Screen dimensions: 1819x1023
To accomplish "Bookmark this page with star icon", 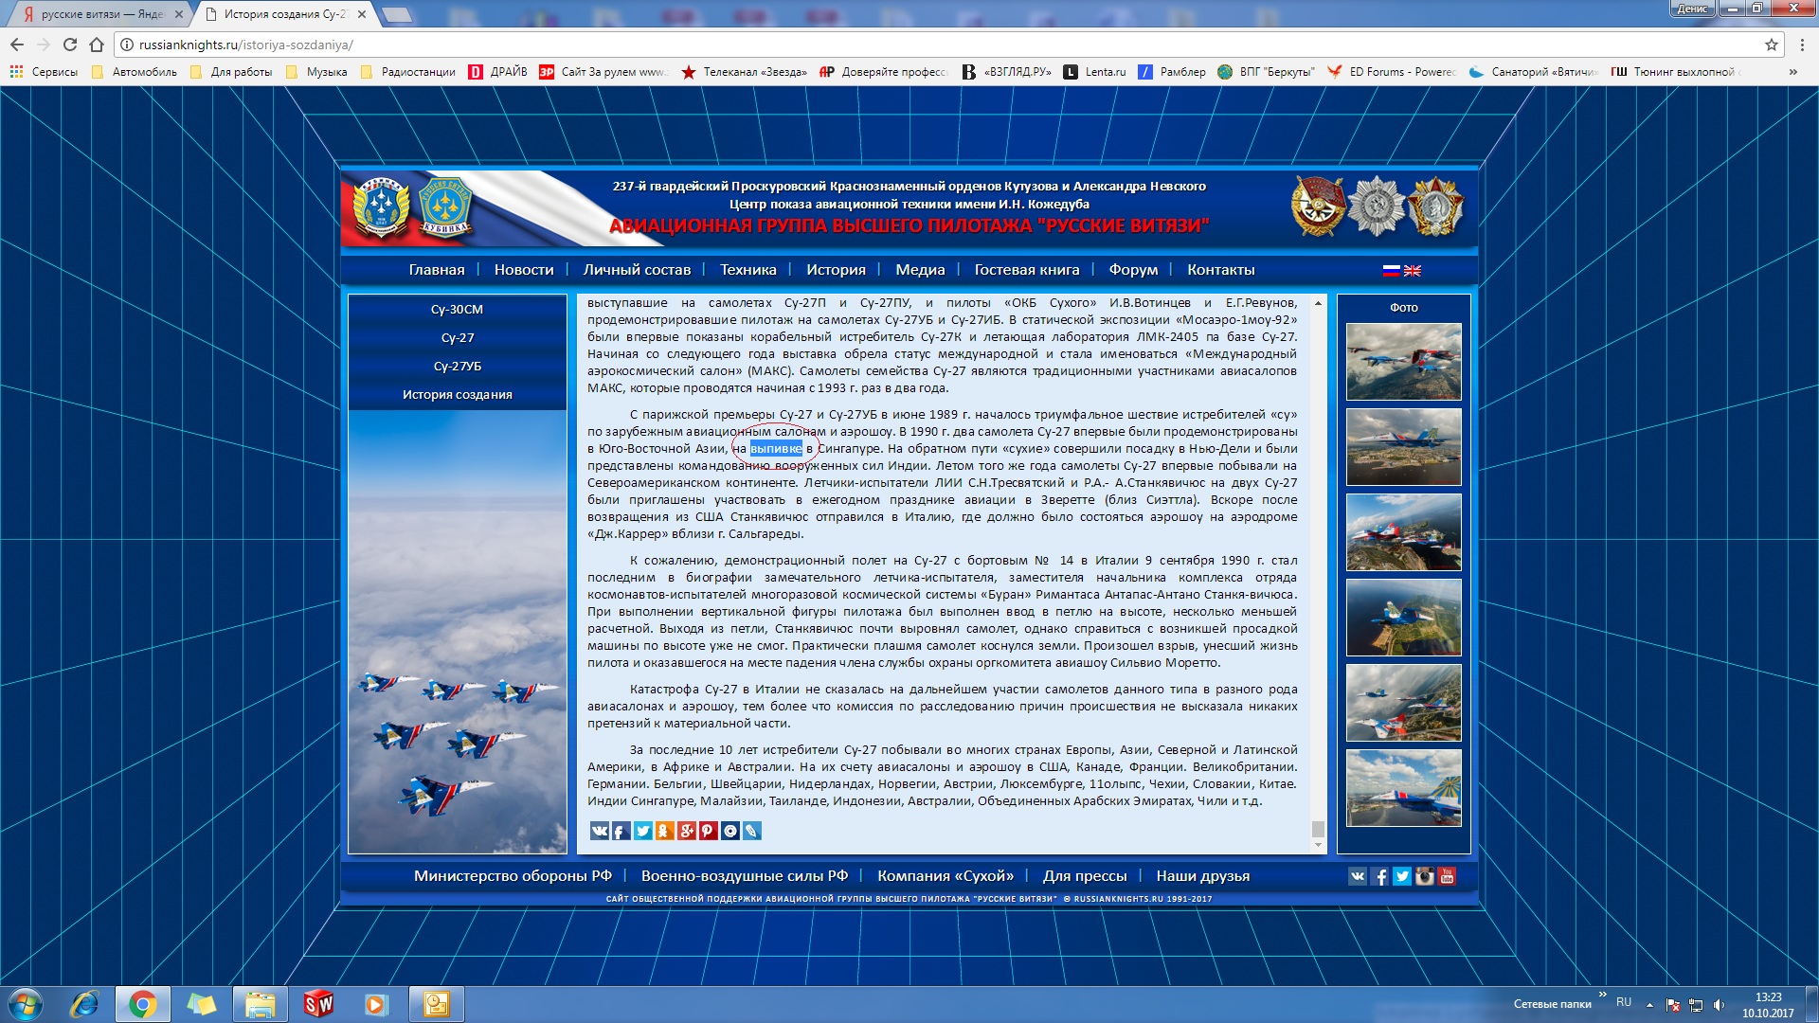I will point(1771,45).
